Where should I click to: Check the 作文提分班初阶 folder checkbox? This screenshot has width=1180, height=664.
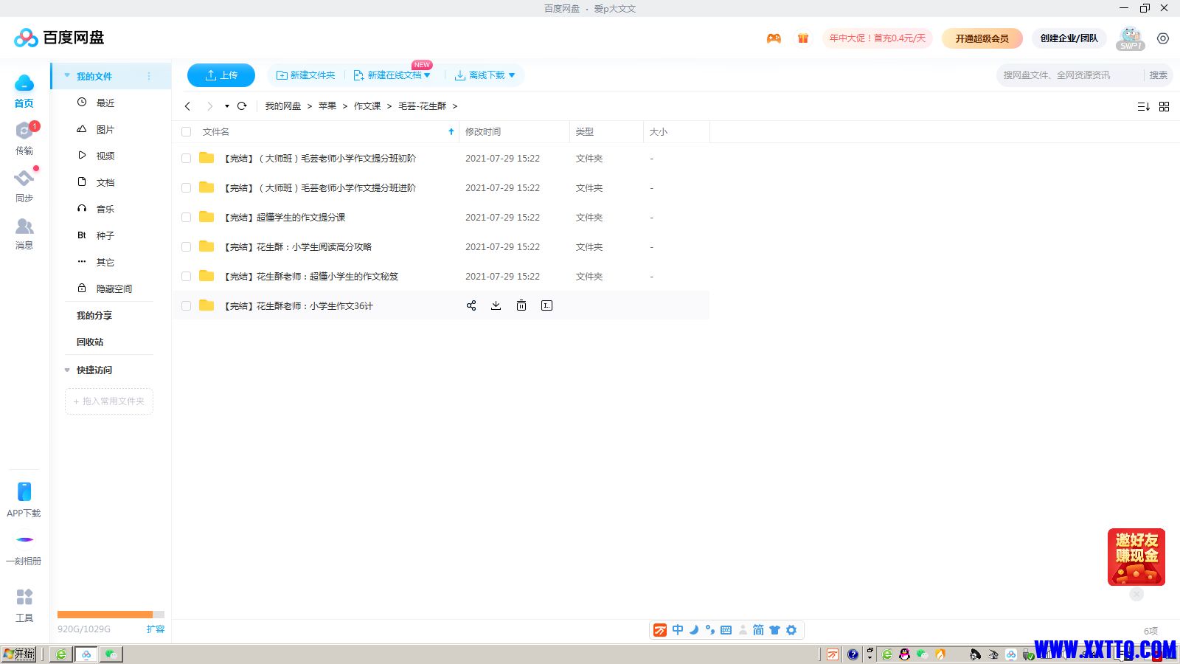click(187, 159)
